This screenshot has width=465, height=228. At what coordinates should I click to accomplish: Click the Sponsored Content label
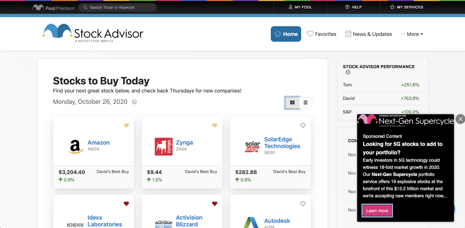click(x=382, y=136)
